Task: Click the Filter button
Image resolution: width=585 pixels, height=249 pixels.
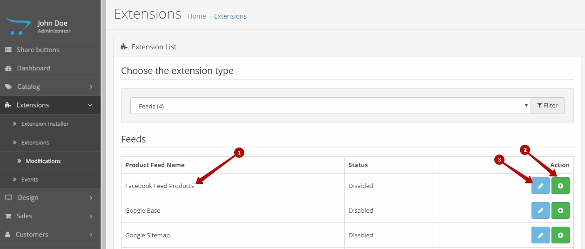Action: click(x=547, y=106)
